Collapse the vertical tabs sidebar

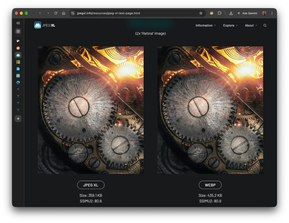tap(18, 23)
